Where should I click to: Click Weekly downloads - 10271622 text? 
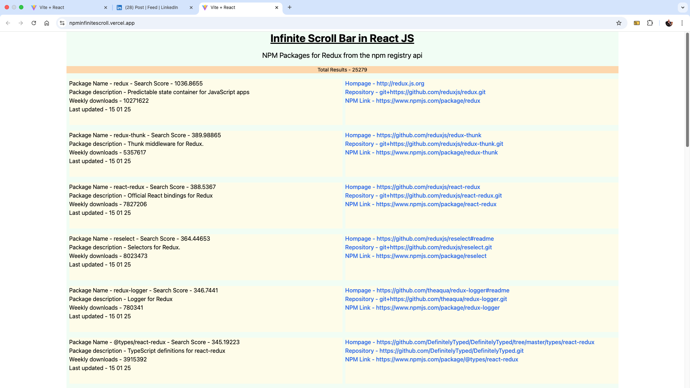[109, 101]
